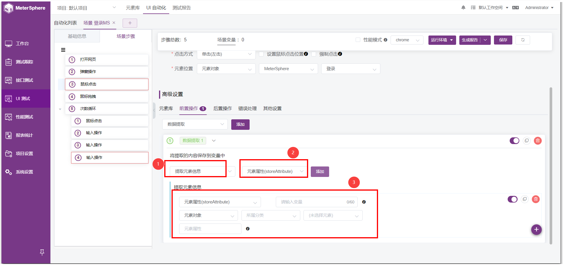The height and width of the screenshot is (266, 563).
Task: Toggle the 提取元素信息 row switch
Action: tap(512, 199)
